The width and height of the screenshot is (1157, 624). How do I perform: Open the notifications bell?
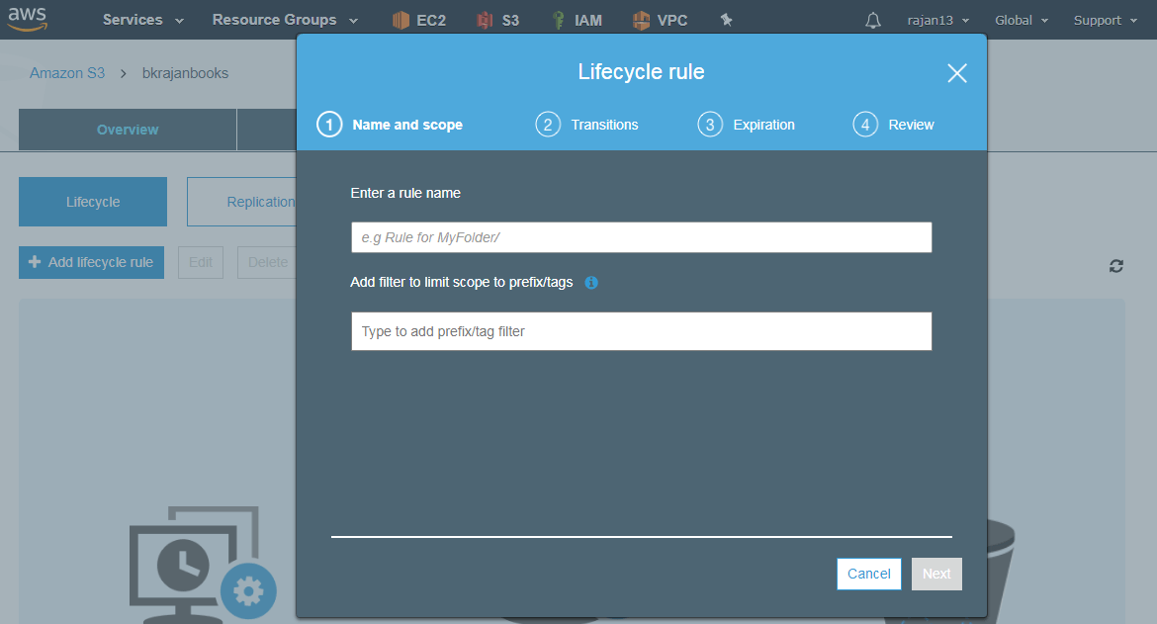873,20
